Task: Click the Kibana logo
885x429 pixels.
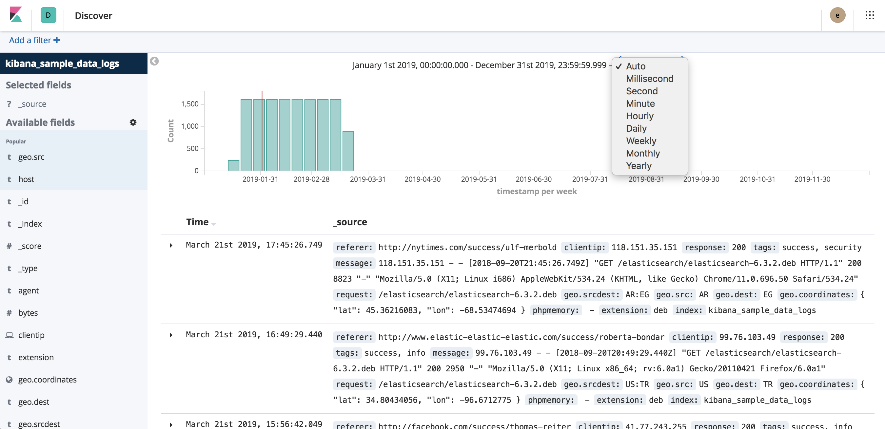Action: [15, 15]
